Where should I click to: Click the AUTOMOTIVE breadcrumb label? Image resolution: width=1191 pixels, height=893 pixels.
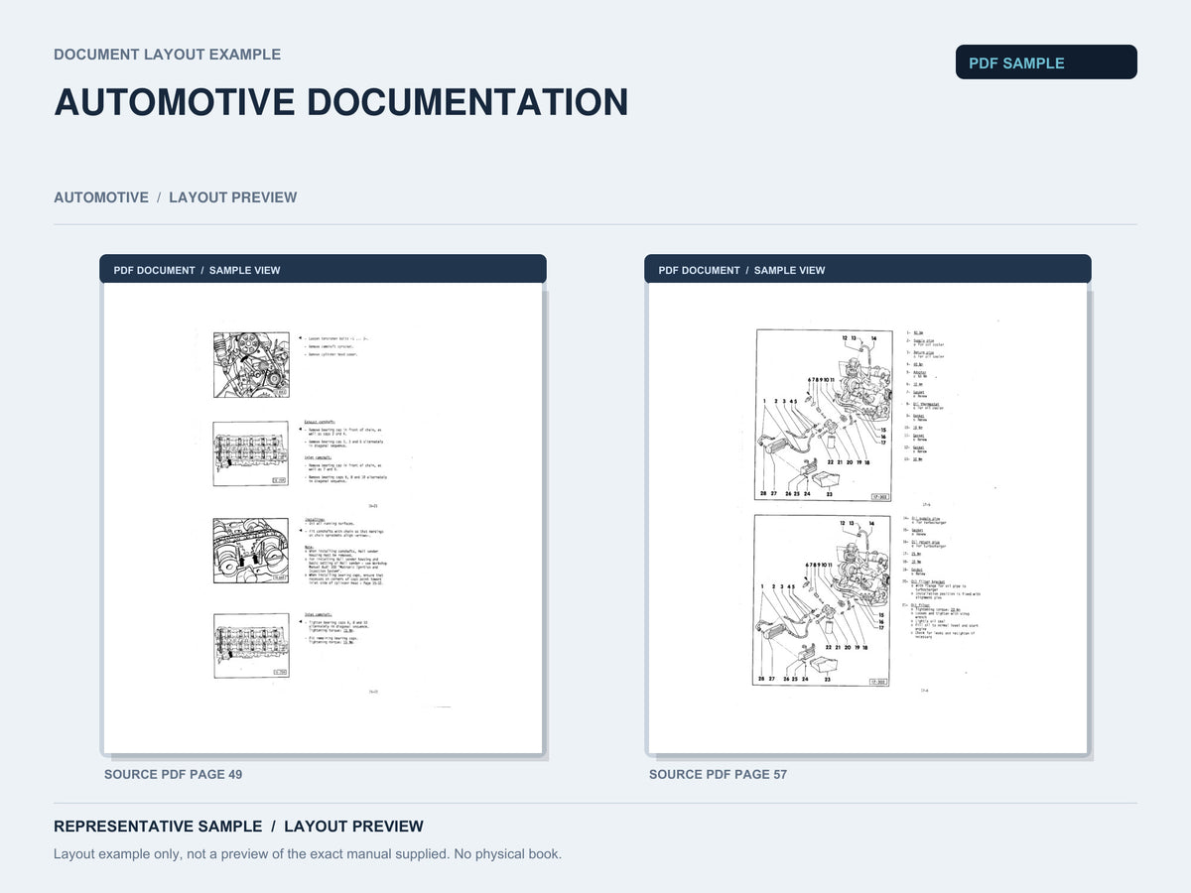click(x=101, y=197)
